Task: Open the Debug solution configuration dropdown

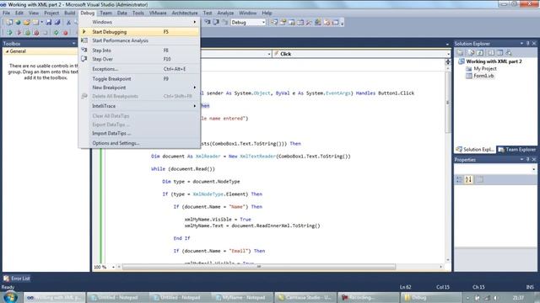Action: (263, 23)
